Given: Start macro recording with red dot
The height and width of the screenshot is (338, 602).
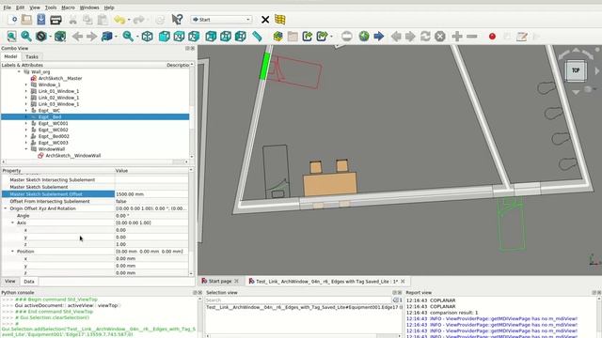Looking at the screenshot, I should (492, 37).
